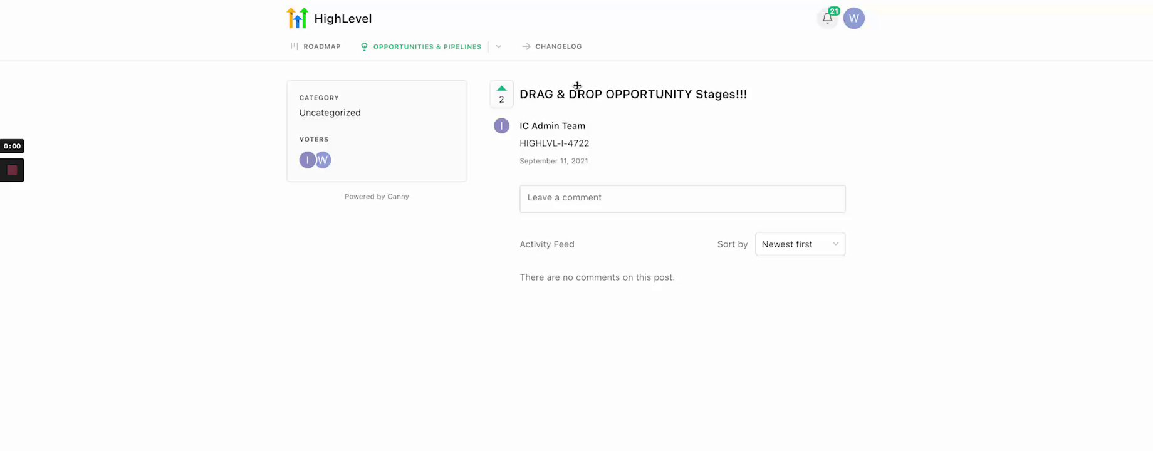The image size is (1153, 451).
Task: Click the Roadmap bars icon
Action: click(294, 46)
